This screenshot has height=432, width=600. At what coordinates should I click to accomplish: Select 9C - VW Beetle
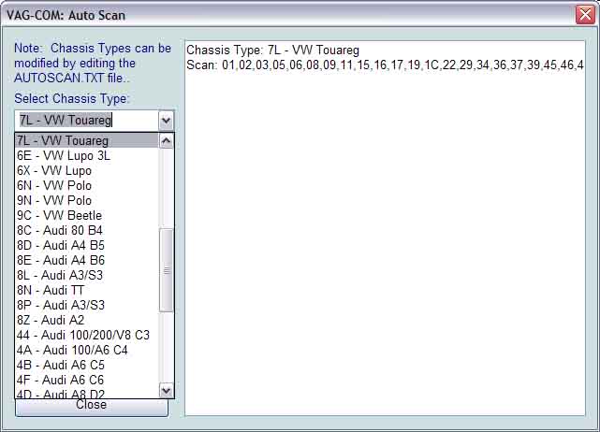click(87, 215)
